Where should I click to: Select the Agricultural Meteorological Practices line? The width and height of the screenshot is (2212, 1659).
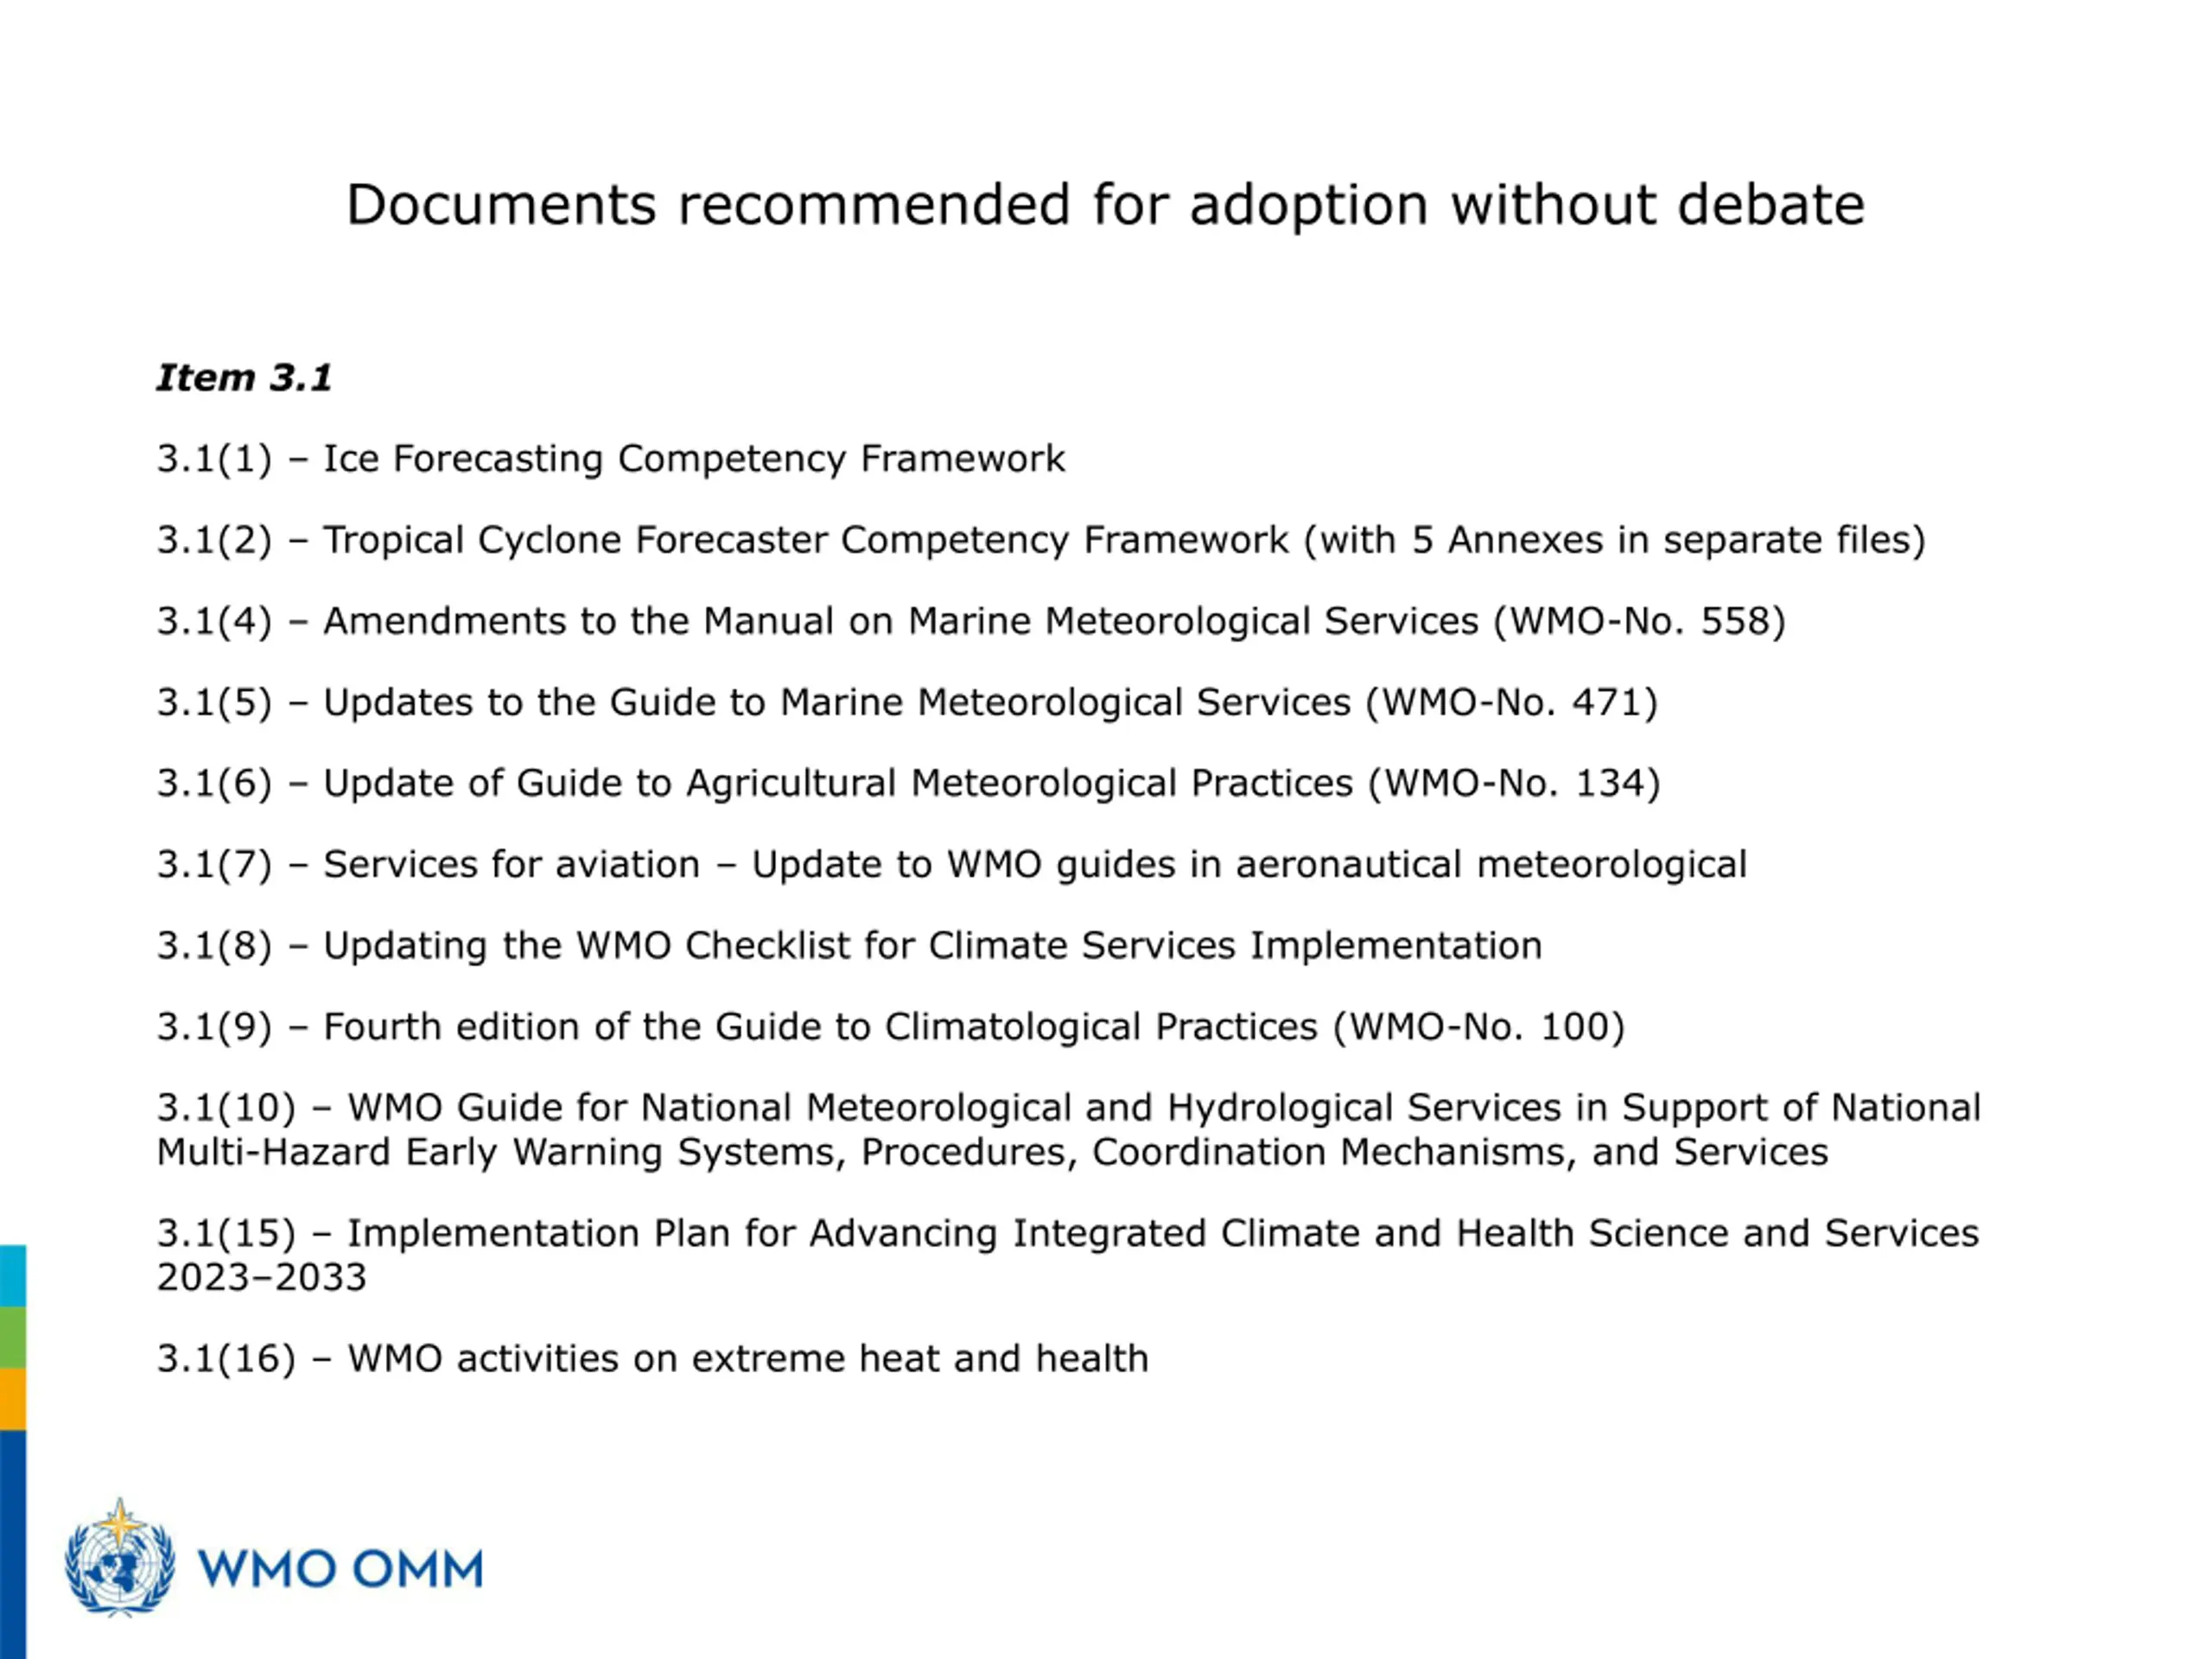(908, 783)
